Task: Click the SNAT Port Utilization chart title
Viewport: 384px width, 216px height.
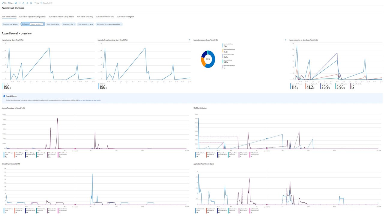Action: click(200, 108)
